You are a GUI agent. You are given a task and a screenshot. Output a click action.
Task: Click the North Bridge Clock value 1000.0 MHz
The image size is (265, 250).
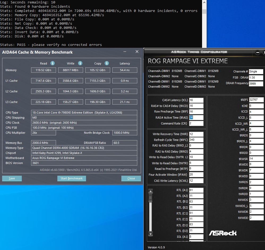pos(125,133)
